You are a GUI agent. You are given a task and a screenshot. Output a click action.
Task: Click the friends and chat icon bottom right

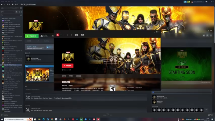point(212,115)
